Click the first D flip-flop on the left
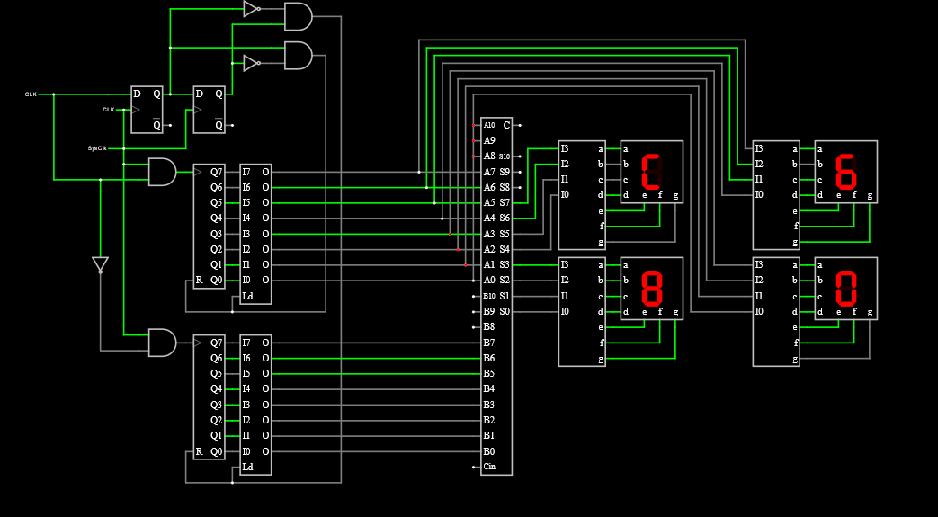This screenshot has height=517, width=938. 147,110
